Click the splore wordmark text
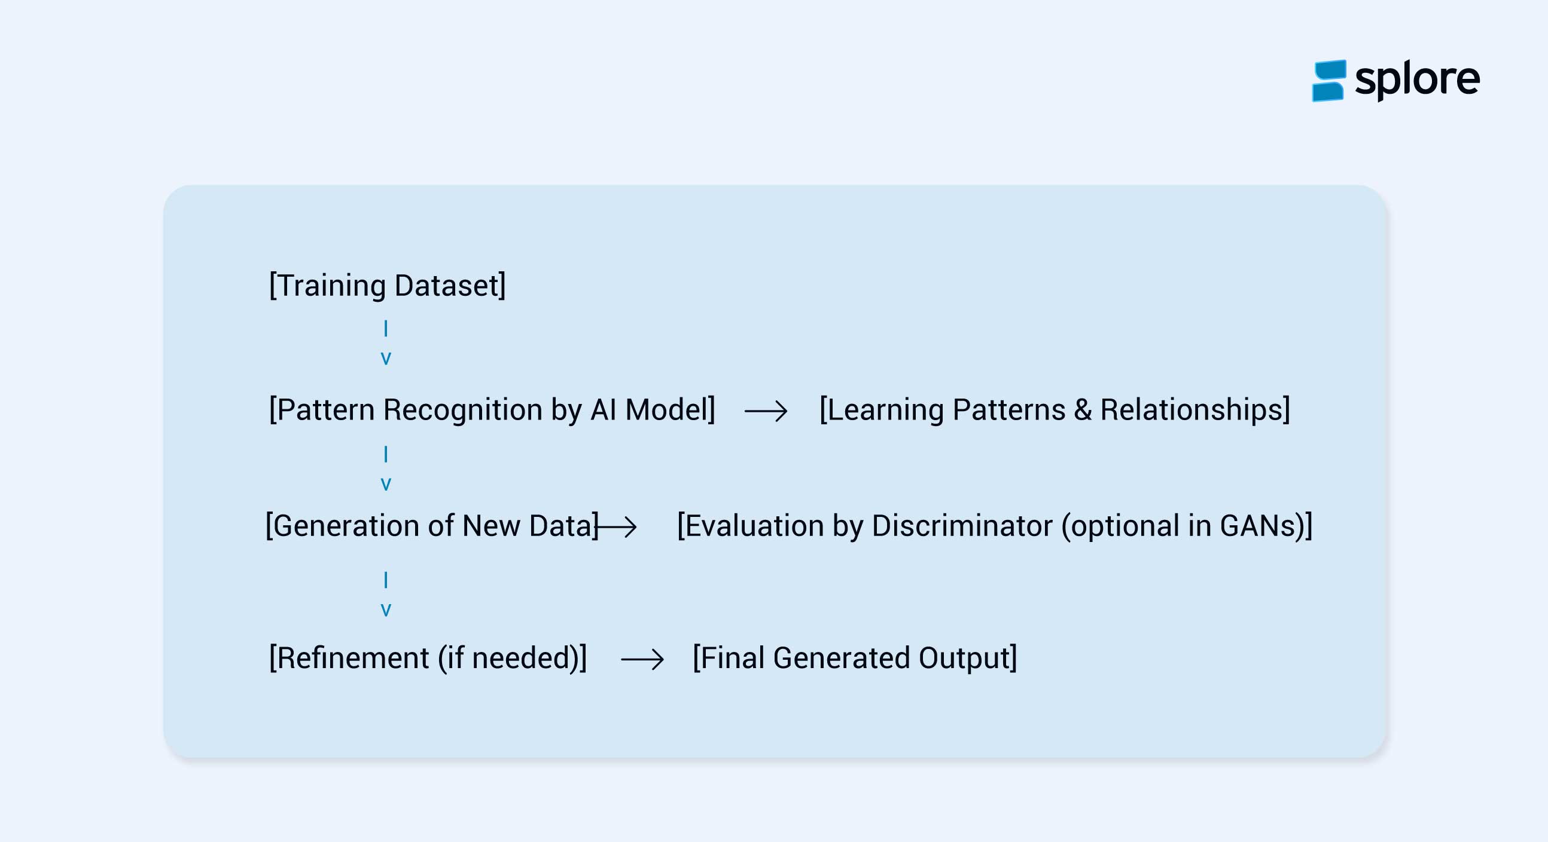Image resolution: width=1548 pixels, height=842 pixels. point(1417,81)
